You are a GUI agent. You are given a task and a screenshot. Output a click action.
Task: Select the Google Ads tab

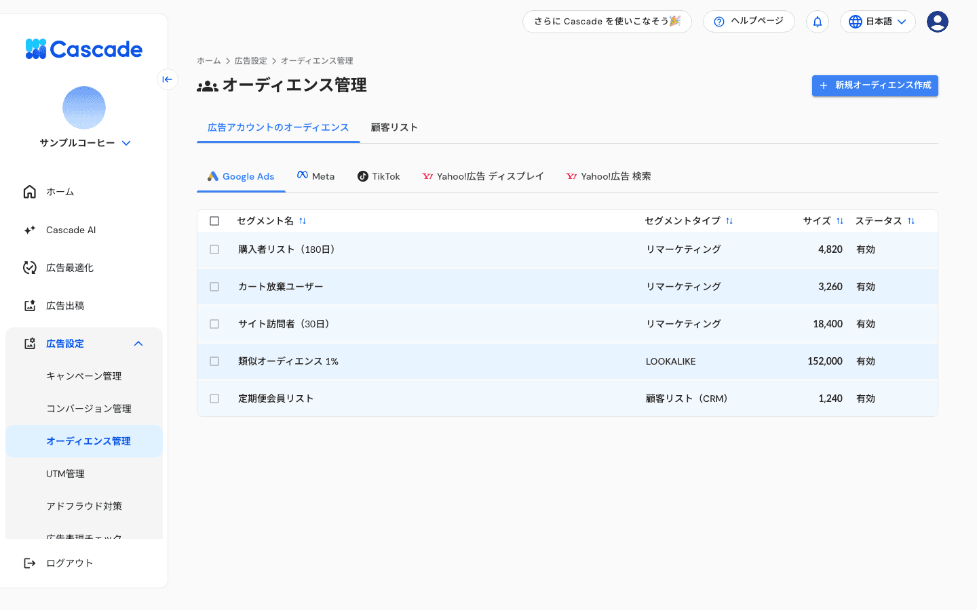pos(241,176)
